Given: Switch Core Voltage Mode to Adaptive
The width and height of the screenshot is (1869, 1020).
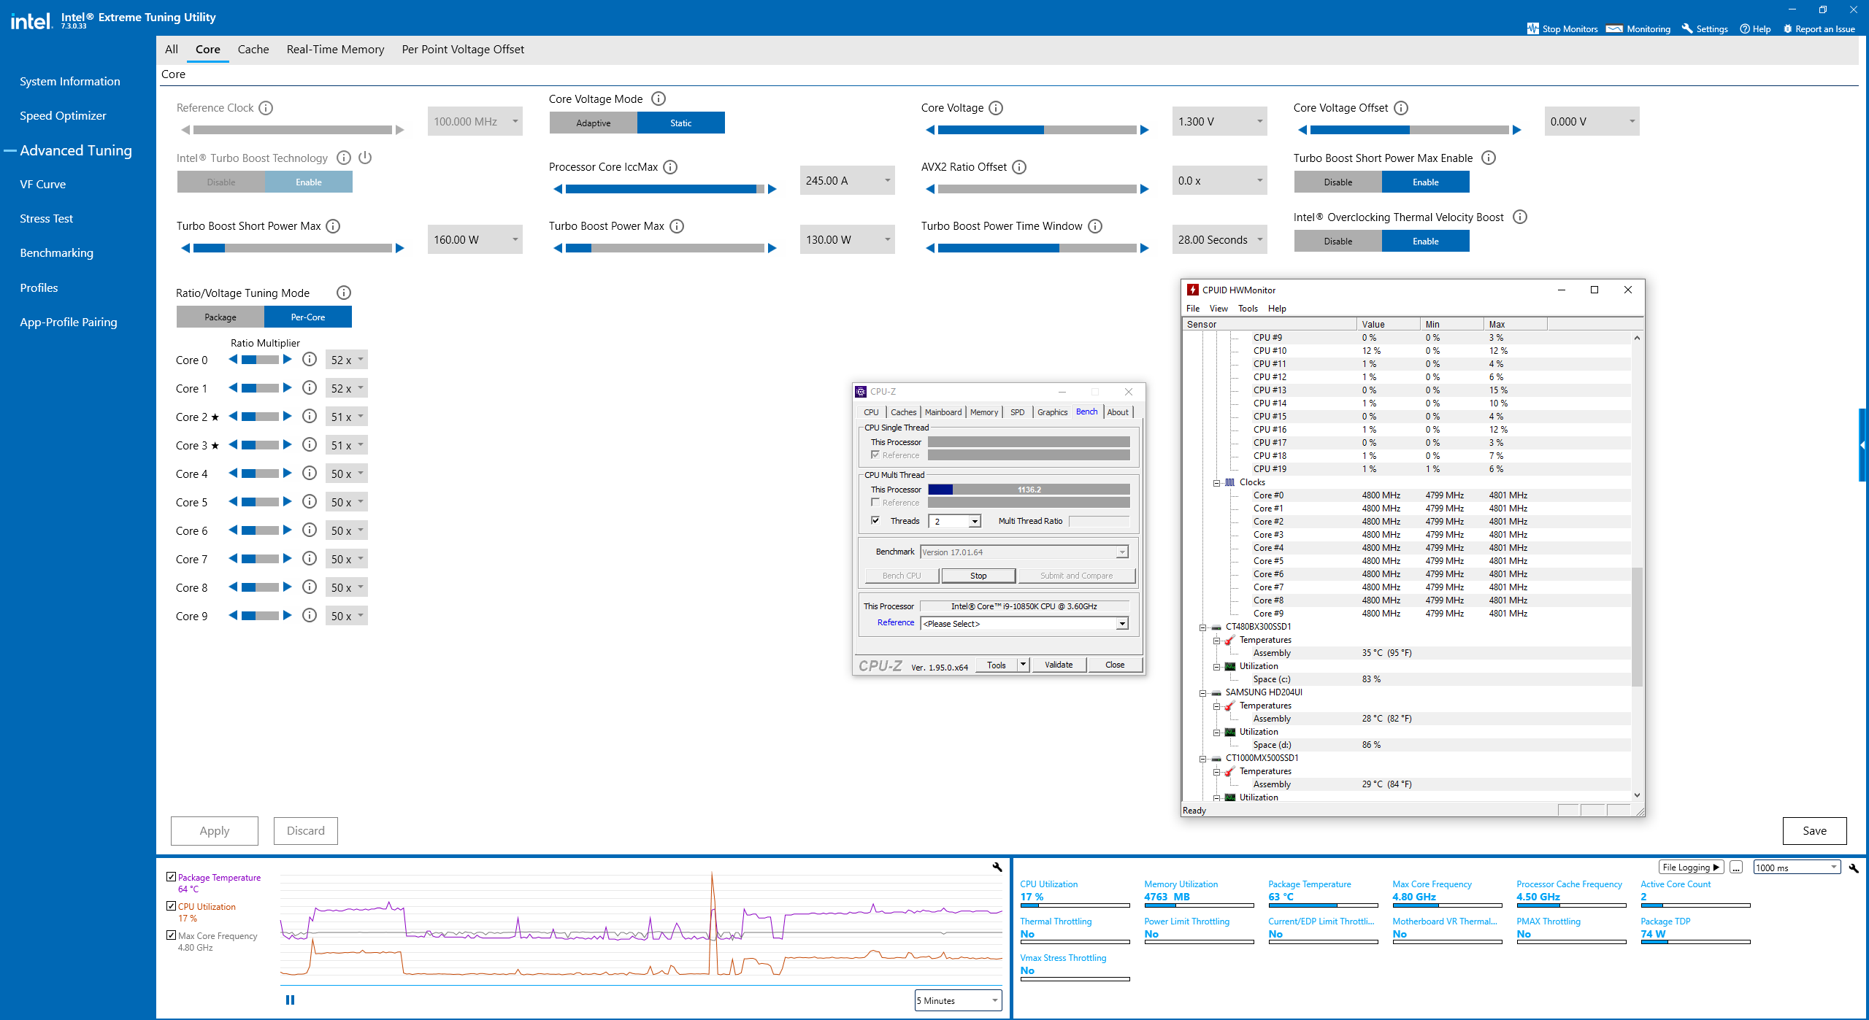Looking at the screenshot, I should click(593, 123).
